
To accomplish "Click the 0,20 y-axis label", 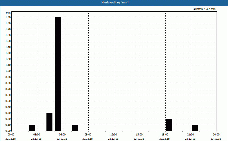I will click(x=8, y=119).
